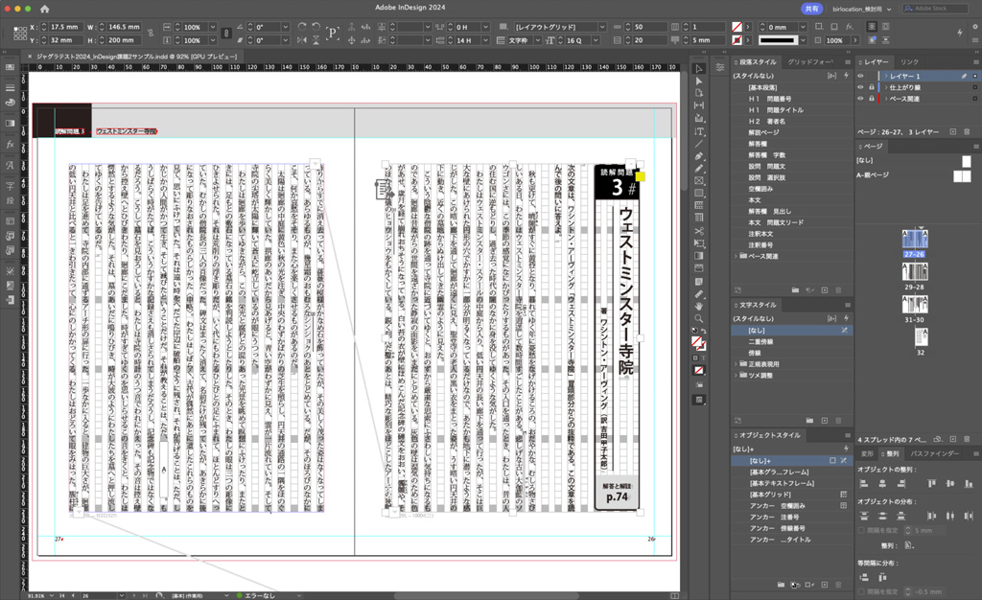Viewport: 982px width, 600px height.
Task: Select the Selection tool arrow
Action: click(699, 69)
